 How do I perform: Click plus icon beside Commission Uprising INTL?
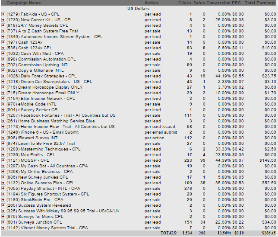click(x=3, y=65)
